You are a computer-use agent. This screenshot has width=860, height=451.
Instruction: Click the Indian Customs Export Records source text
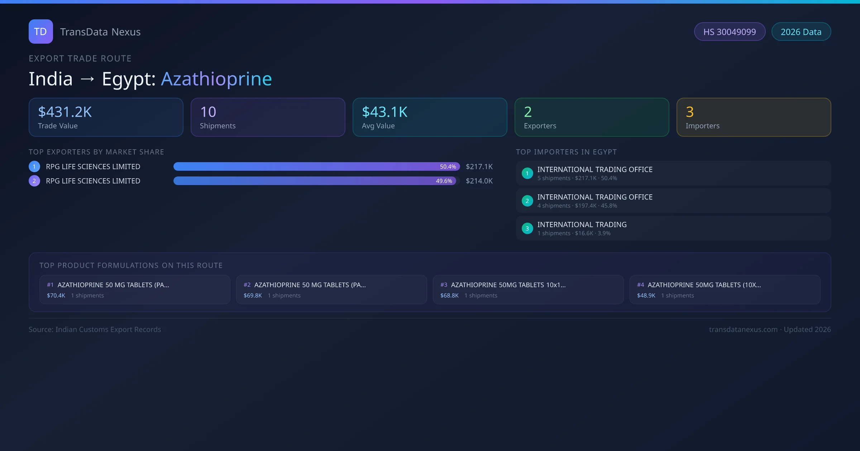95,329
